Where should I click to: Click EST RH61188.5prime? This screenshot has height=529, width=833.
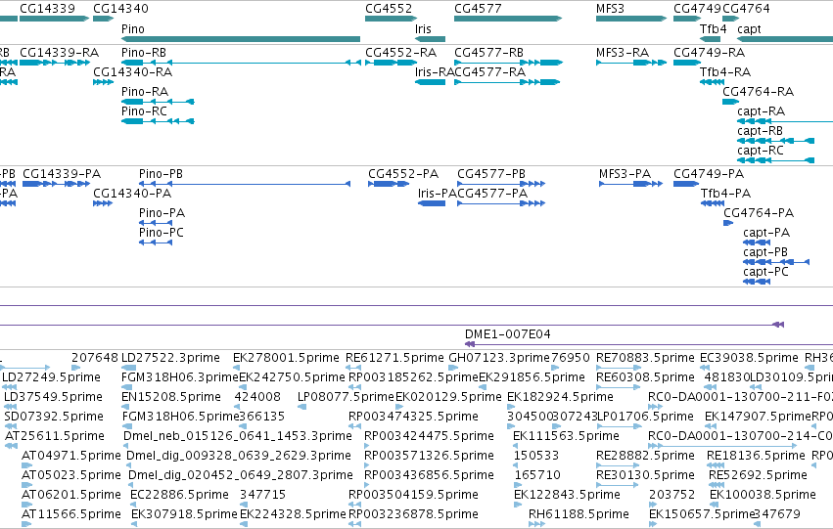pyautogui.click(x=537, y=524)
